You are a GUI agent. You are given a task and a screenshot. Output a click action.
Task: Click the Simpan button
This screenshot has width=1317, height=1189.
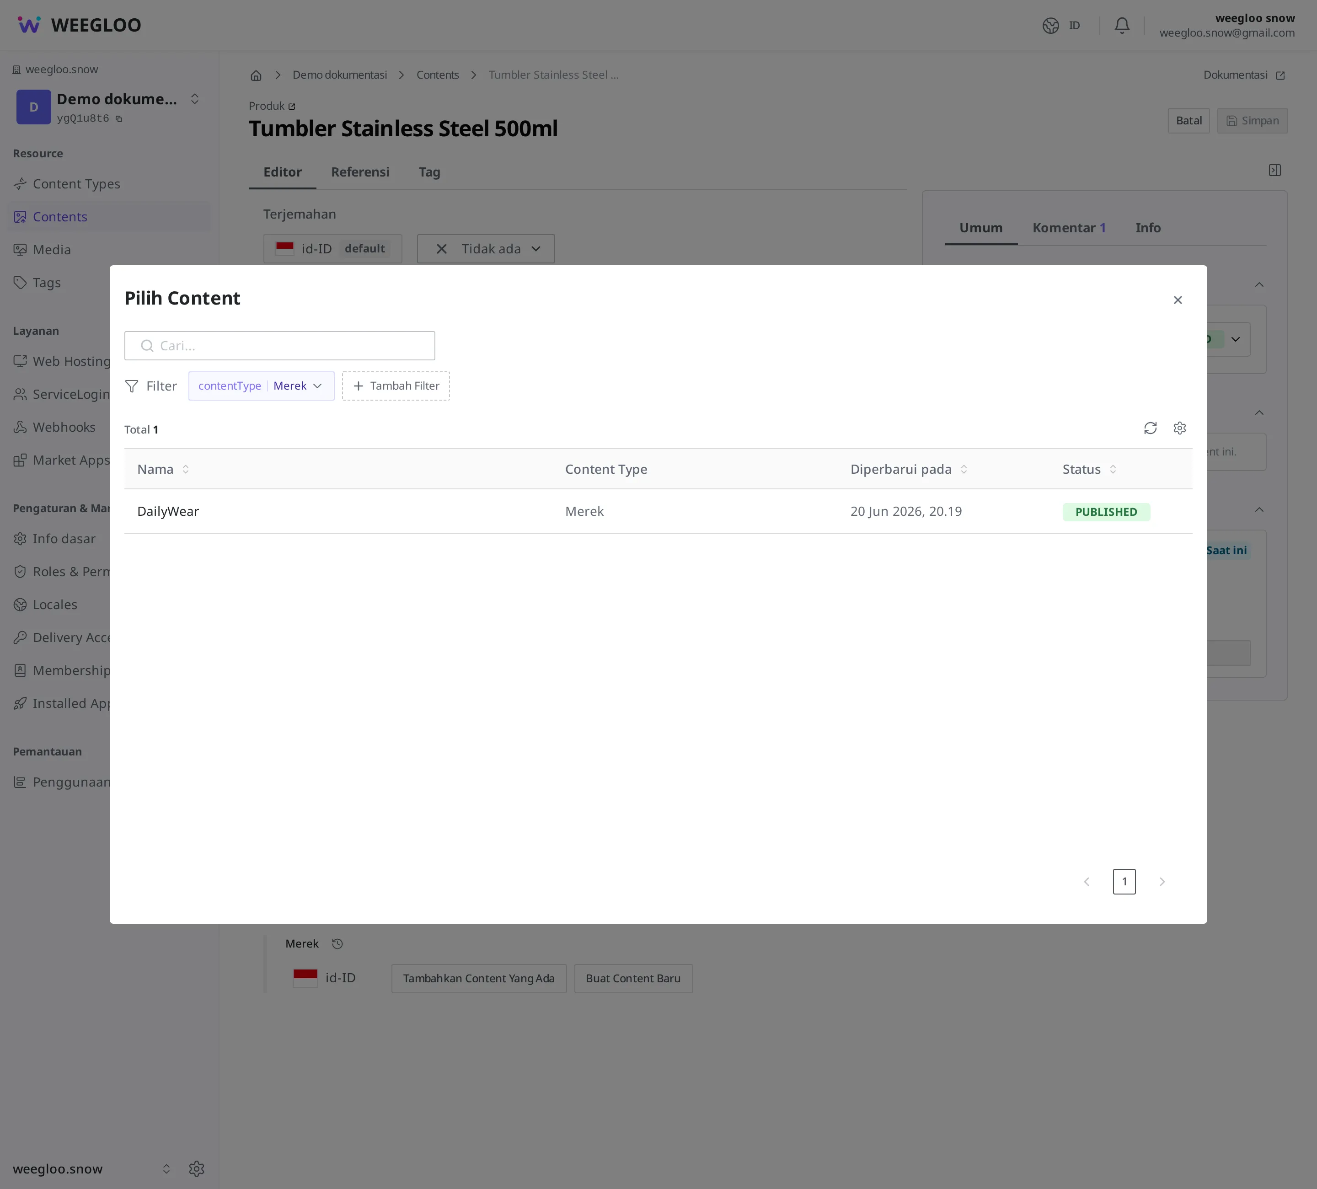click(1252, 121)
